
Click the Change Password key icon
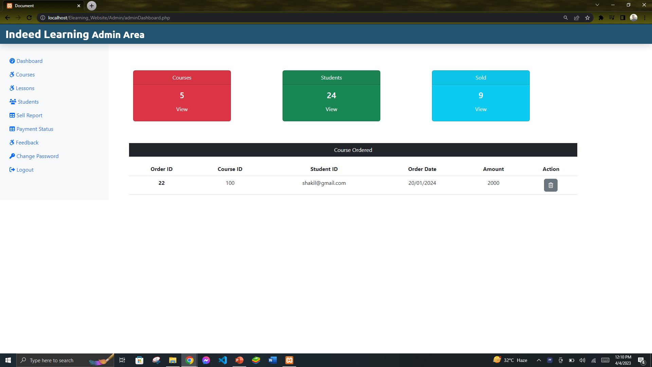(13, 156)
